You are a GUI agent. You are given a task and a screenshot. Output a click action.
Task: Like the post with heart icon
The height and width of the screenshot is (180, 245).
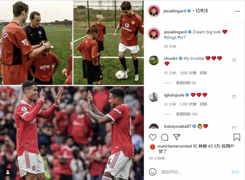click(153, 137)
